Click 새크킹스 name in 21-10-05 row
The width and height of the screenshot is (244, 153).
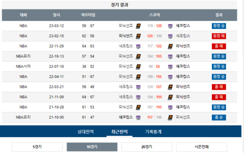pos(126,117)
